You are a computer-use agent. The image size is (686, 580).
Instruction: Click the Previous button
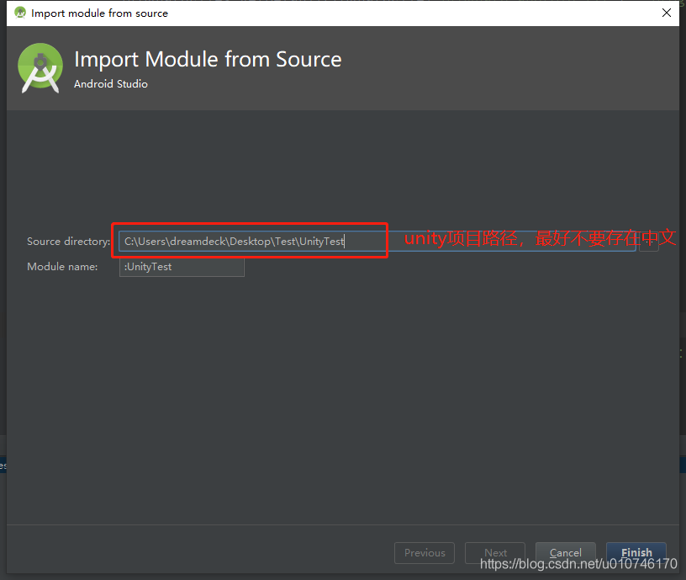click(x=425, y=552)
